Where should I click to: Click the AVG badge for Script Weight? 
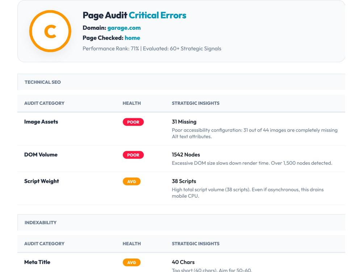point(132,181)
